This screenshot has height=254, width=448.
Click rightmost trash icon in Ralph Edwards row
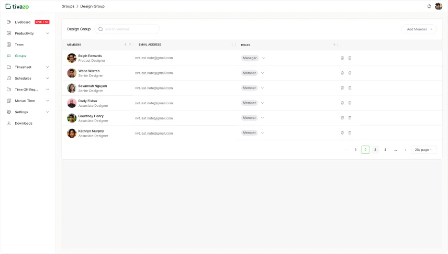coord(350,58)
